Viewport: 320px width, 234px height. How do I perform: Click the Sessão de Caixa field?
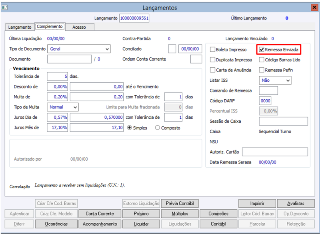pyautogui.click(x=284, y=121)
